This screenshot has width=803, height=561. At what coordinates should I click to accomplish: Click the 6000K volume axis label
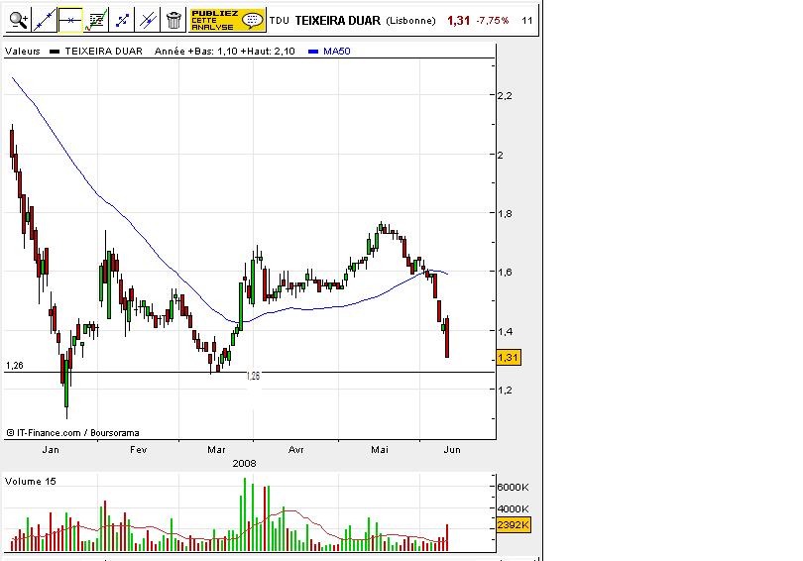(513, 487)
